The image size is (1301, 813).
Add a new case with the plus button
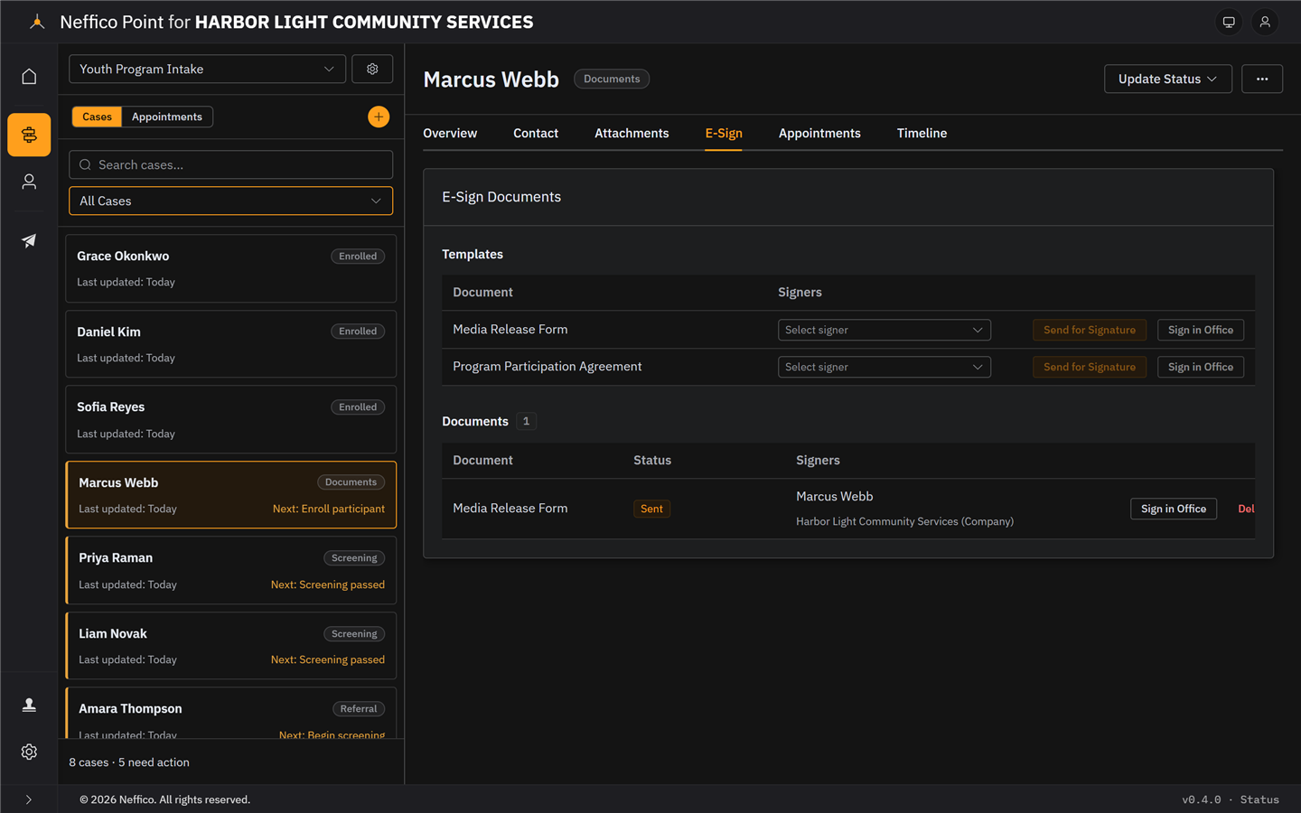pyautogui.click(x=379, y=117)
